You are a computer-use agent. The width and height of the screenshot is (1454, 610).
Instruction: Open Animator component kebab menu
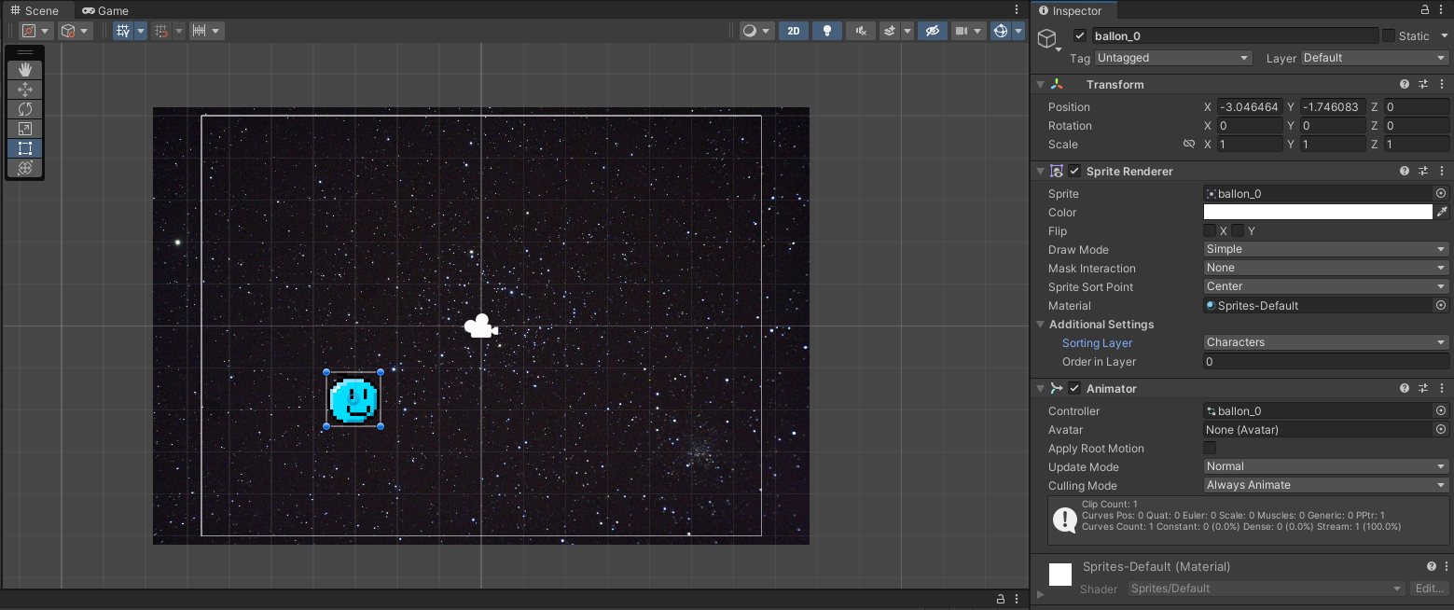1442,388
